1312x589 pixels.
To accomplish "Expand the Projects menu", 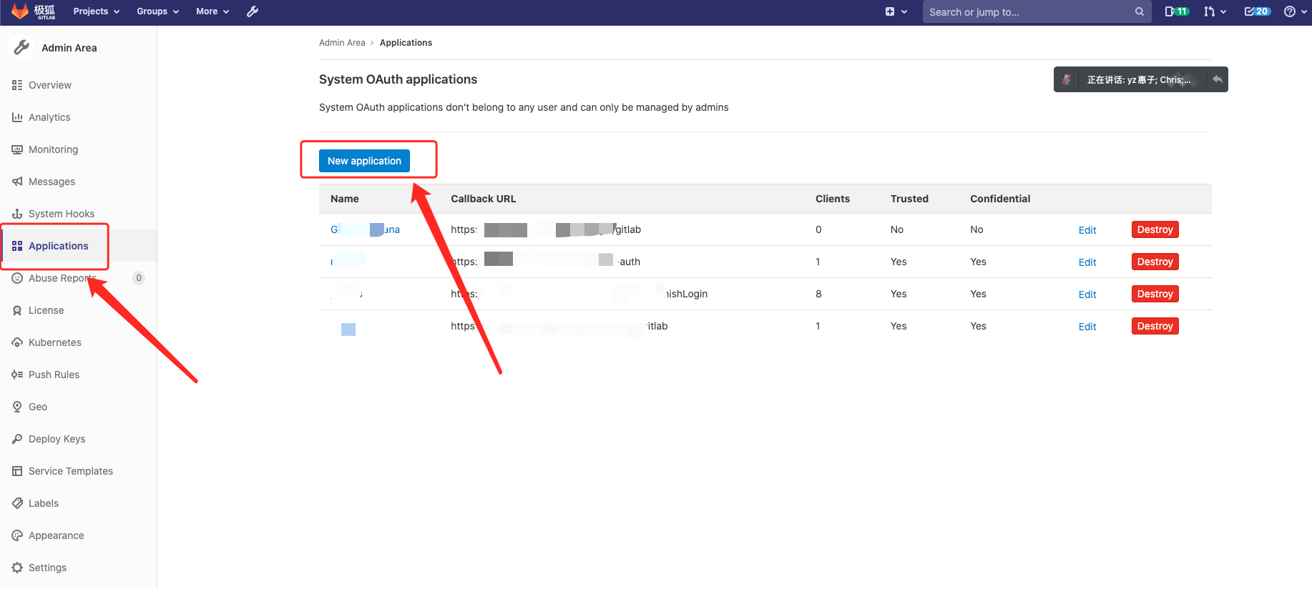I will click(x=97, y=11).
